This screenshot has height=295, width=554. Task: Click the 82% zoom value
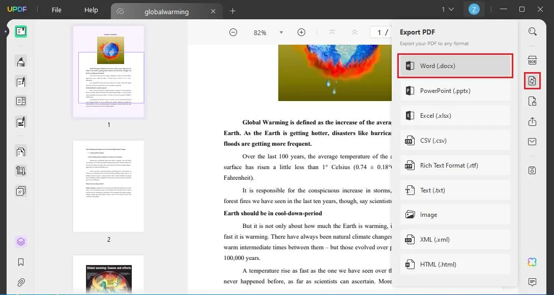click(259, 33)
